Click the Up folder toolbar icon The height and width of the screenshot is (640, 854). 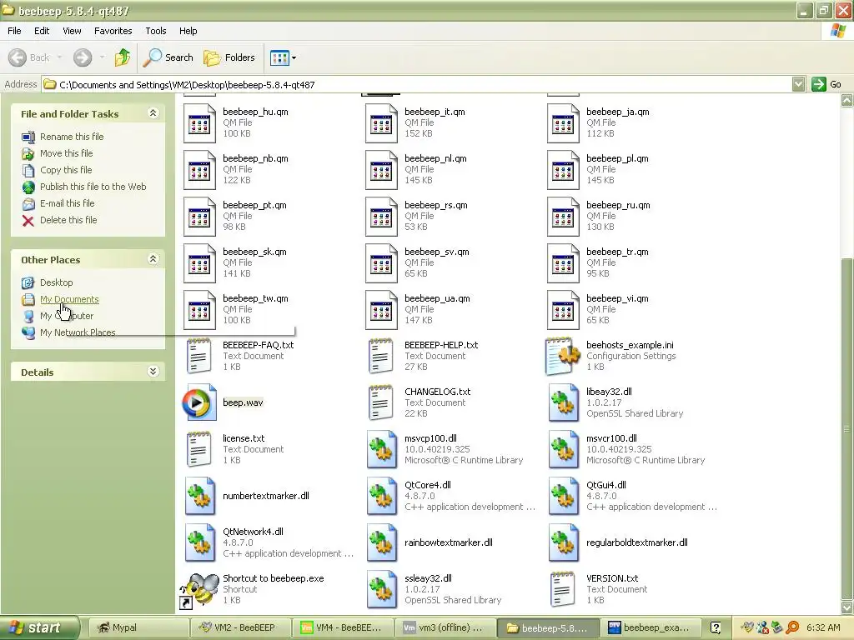point(123,57)
